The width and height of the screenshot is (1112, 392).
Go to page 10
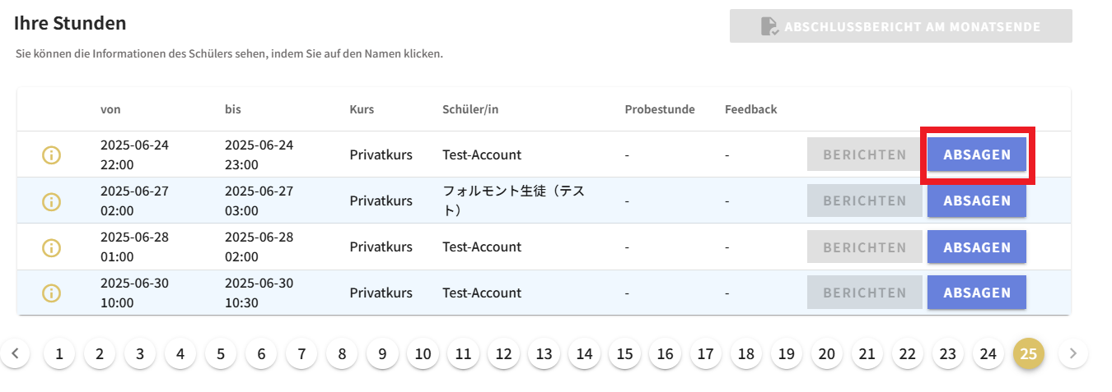[423, 354]
